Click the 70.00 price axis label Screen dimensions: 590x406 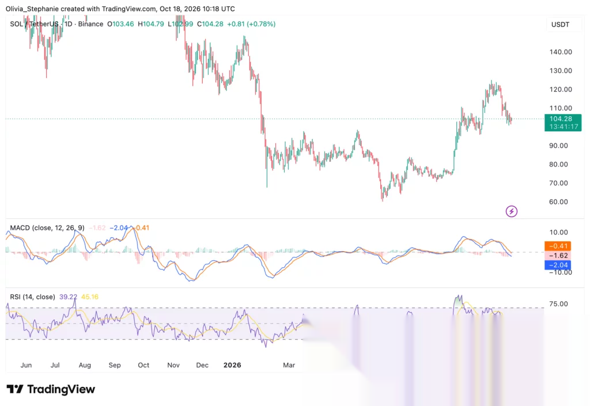(558, 183)
